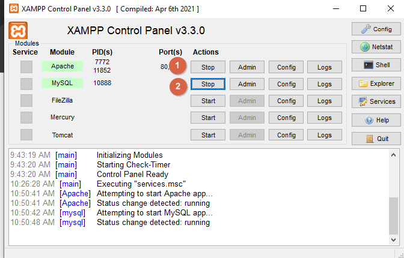404x258 pixels.
Task: Open Apache Config menu
Action: (286, 67)
